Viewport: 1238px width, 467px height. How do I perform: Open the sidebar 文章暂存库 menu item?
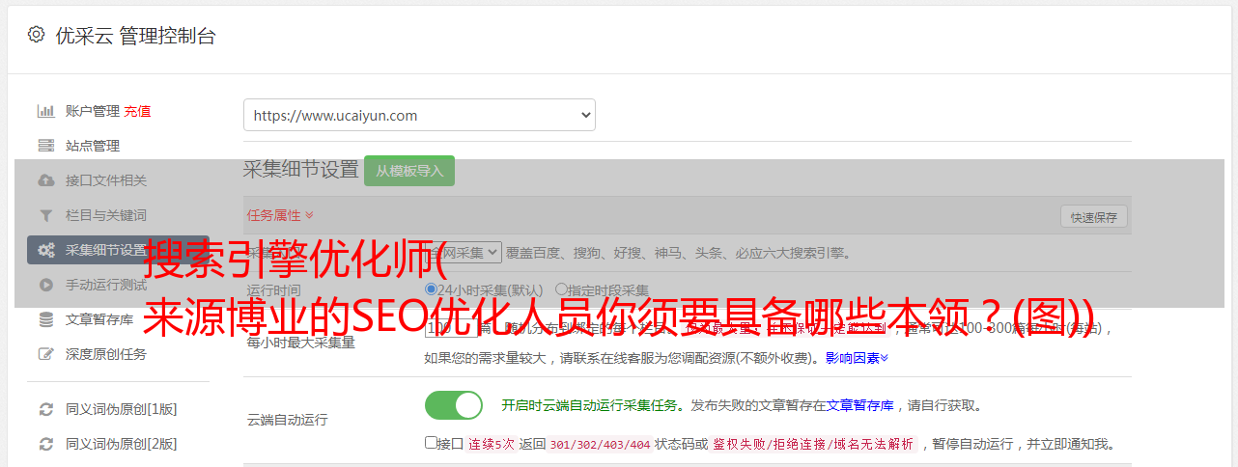click(x=99, y=319)
